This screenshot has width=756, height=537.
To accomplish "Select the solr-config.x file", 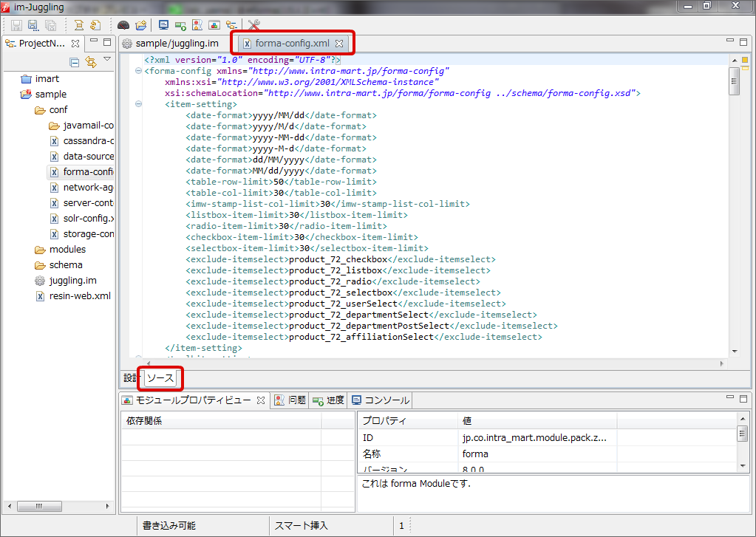I will tap(82, 219).
